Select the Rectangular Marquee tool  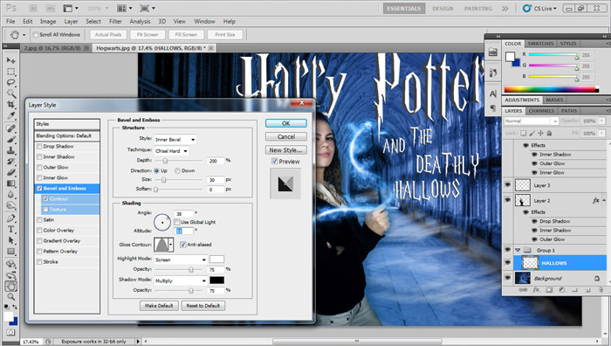point(10,72)
